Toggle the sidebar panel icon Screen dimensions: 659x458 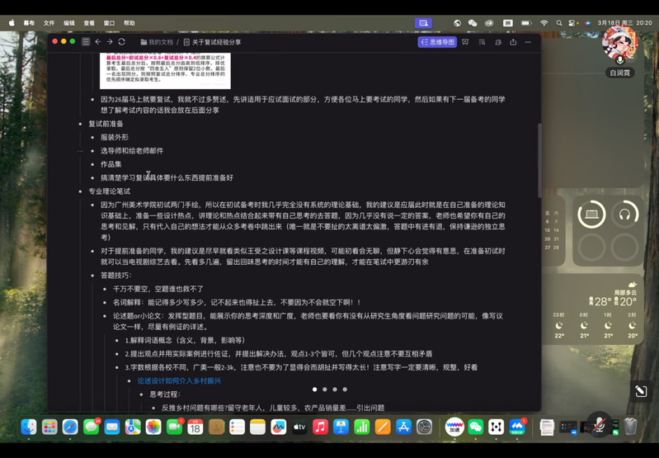(86, 41)
